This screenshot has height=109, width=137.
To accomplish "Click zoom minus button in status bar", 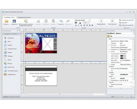I will [x=117, y=97].
